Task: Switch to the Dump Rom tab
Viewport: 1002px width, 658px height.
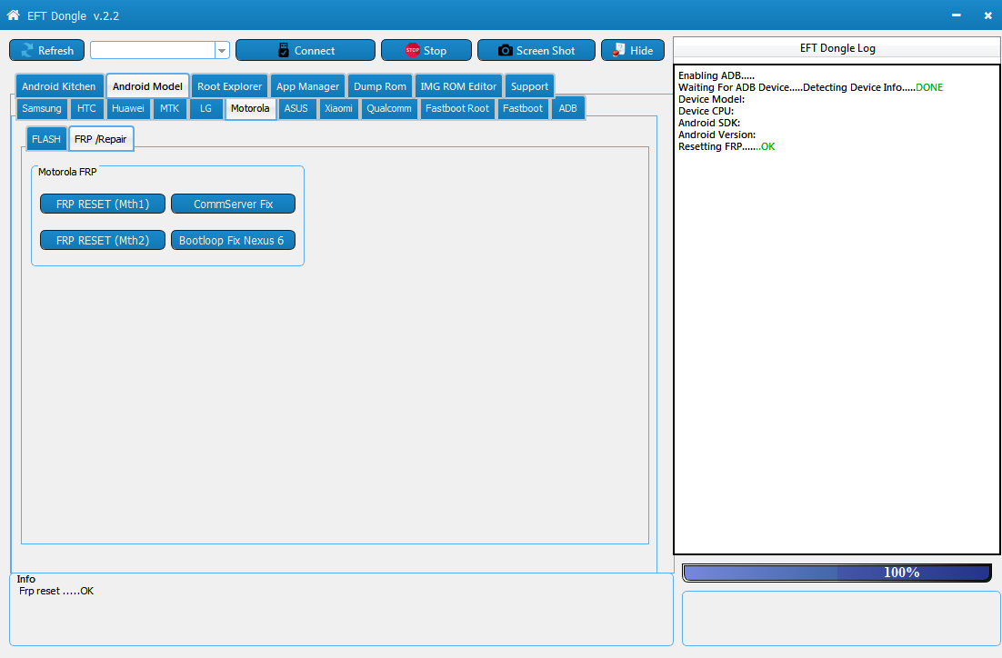Action: click(x=379, y=86)
